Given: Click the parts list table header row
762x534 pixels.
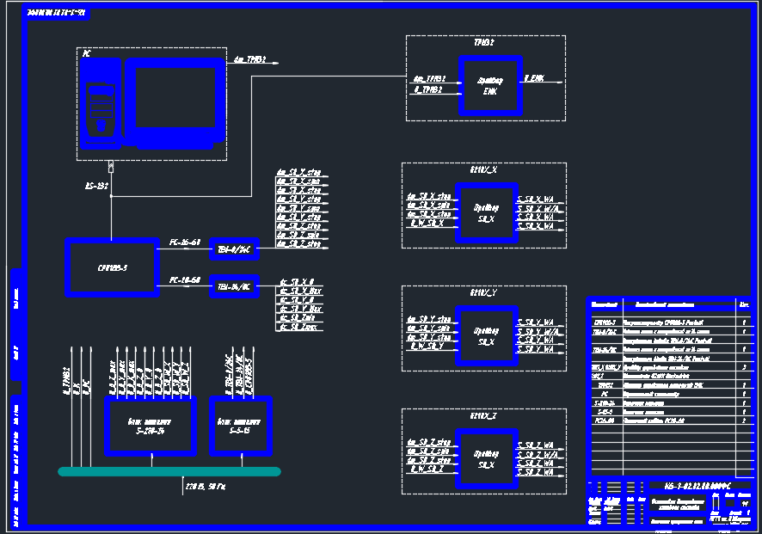Looking at the screenshot, I should 671,305.
